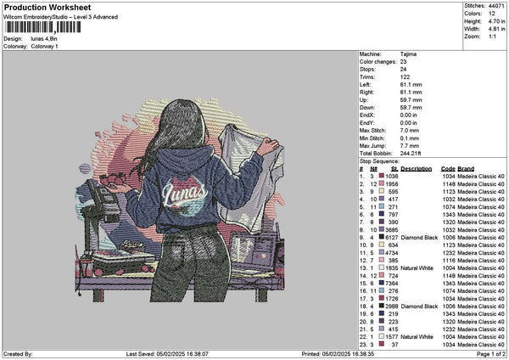Click the embroidery design preview image
Viewport: 509px width, 360px height.
180,200
